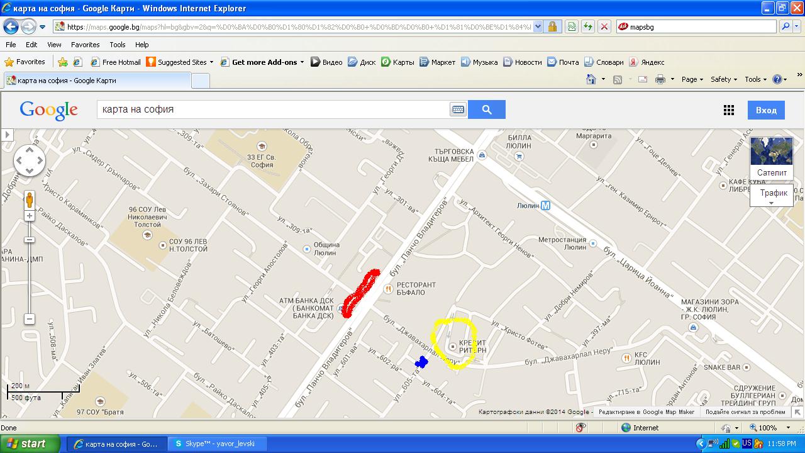
Task: Click the compatibility view icon
Action: click(x=571, y=26)
